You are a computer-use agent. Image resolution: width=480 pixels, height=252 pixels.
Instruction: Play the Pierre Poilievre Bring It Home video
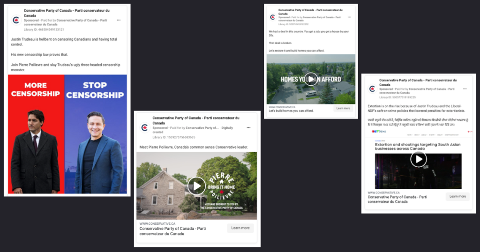point(196,185)
